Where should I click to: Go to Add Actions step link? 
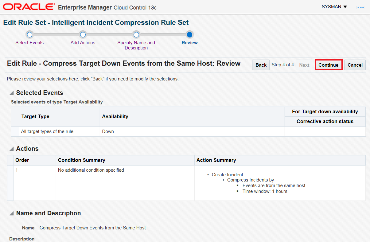83,43
